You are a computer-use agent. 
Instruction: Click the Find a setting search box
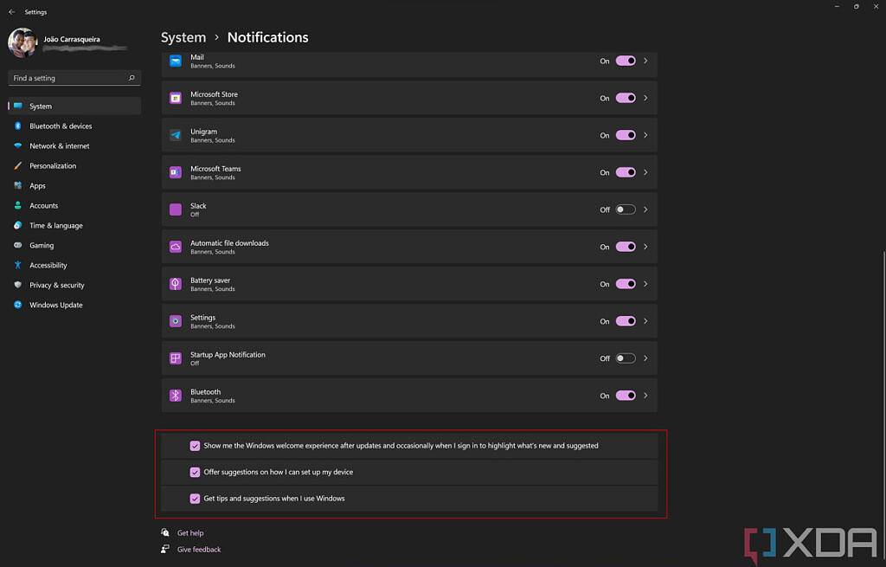(67, 78)
